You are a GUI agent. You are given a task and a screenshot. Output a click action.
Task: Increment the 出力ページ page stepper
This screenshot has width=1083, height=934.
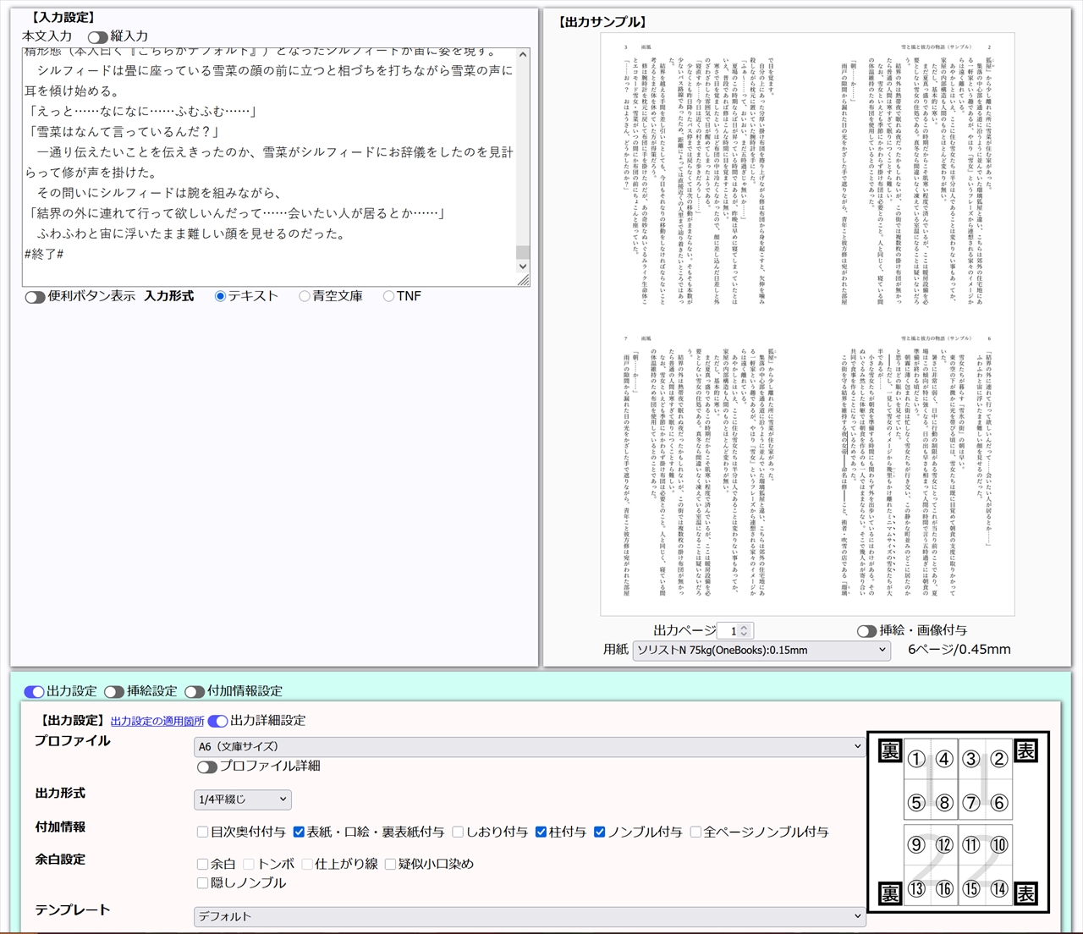743,626
